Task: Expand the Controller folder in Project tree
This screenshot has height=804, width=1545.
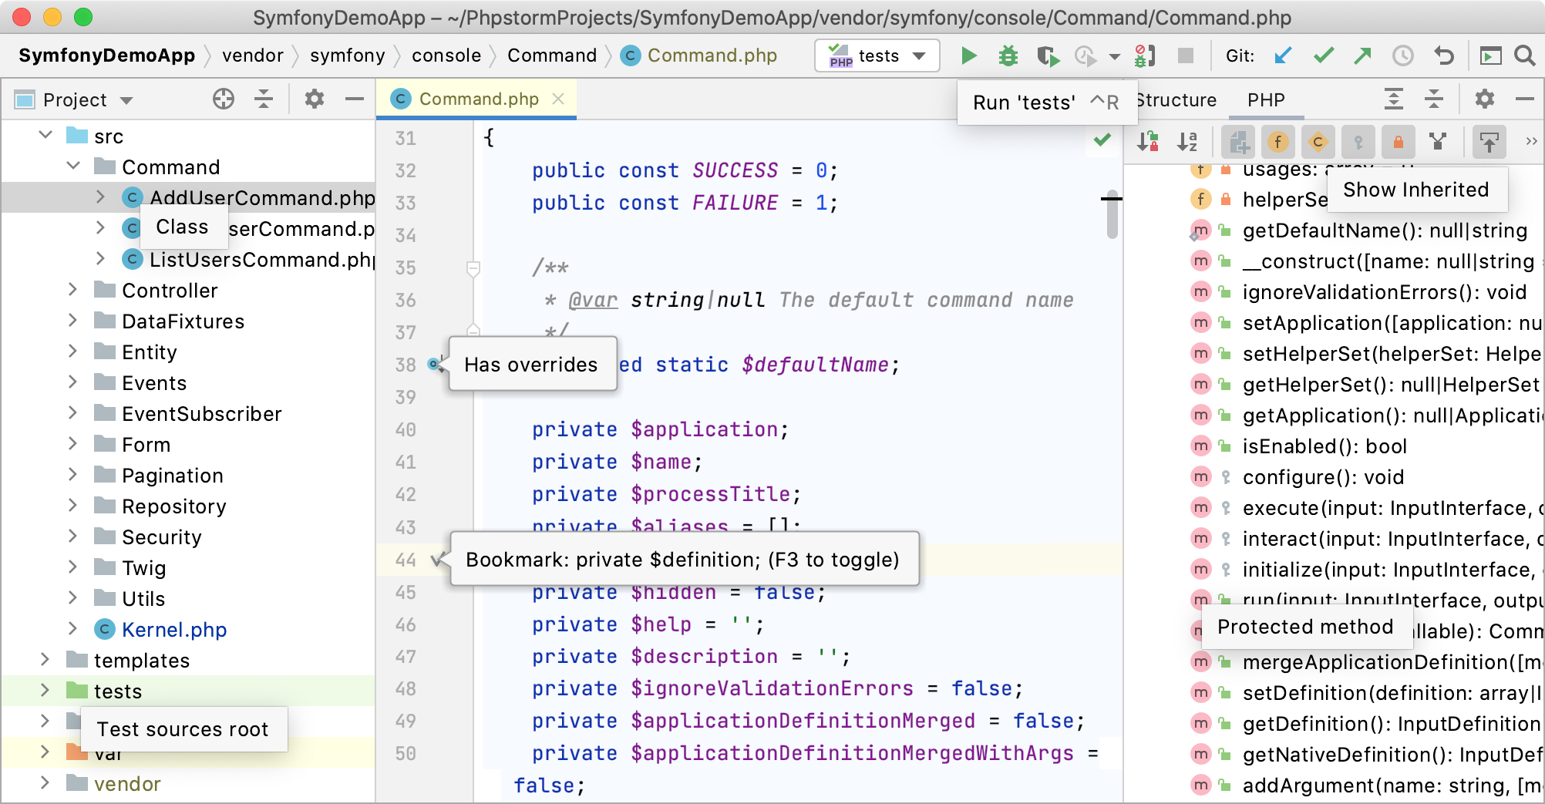Action: pyautogui.click(x=72, y=291)
